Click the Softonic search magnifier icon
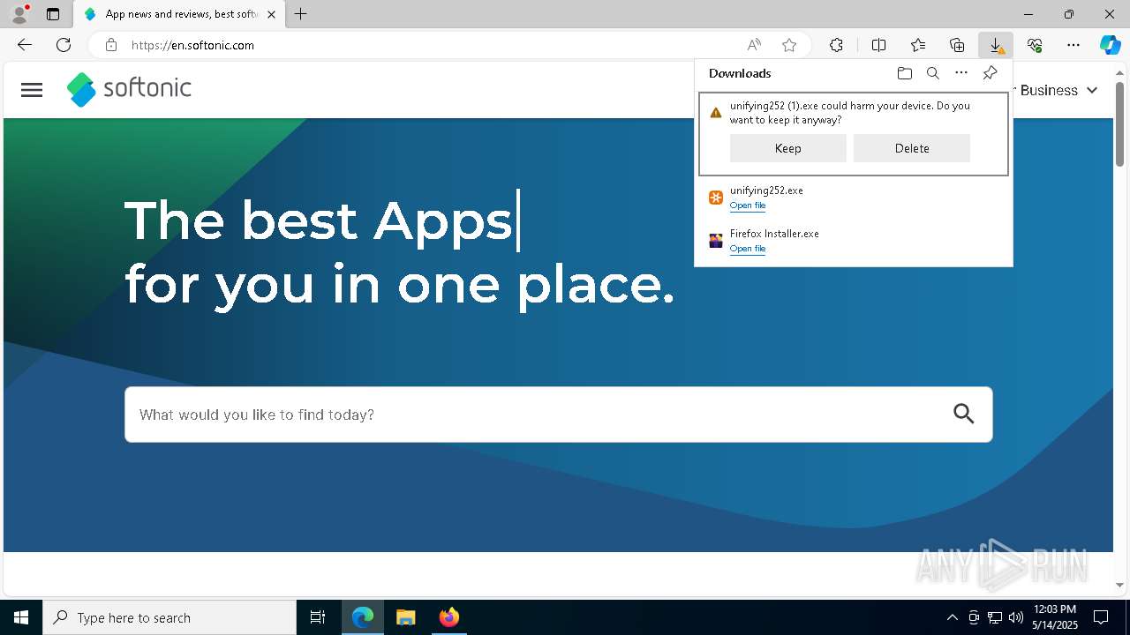The width and height of the screenshot is (1130, 635). tap(964, 414)
